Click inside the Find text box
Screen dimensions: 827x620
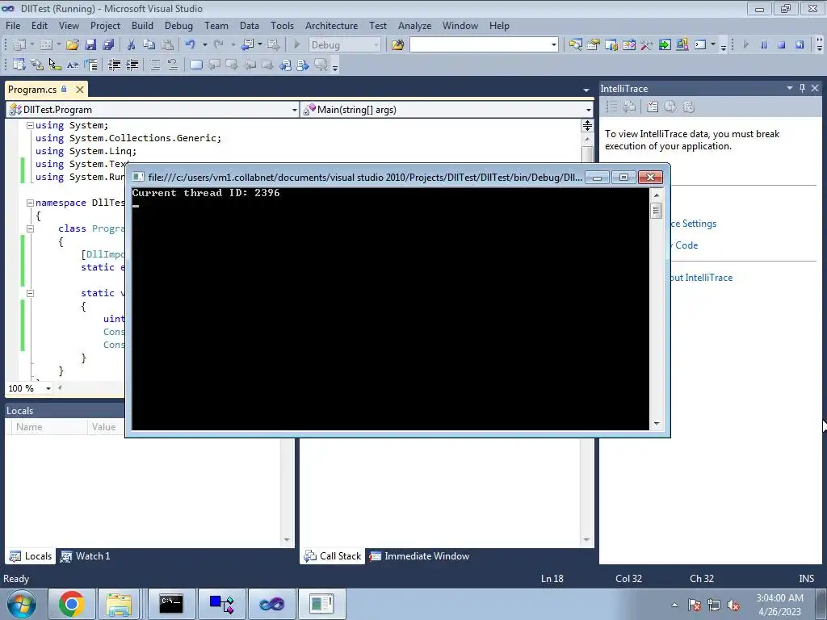480,45
